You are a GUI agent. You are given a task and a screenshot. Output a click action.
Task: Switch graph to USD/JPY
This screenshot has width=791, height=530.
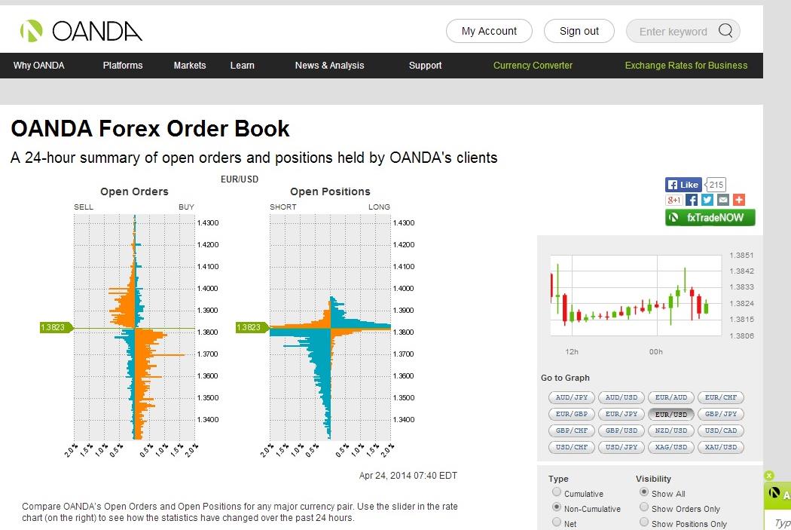(x=621, y=447)
